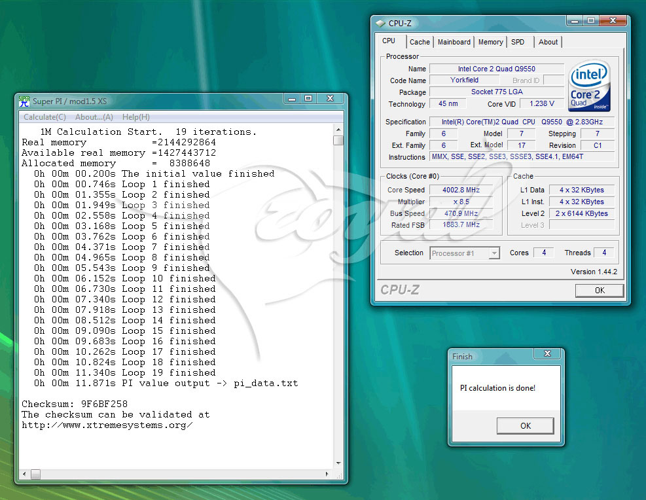Image resolution: width=646 pixels, height=500 pixels.
Task: Click the 'Real memory =2144292864' line
Action: [118, 143]
